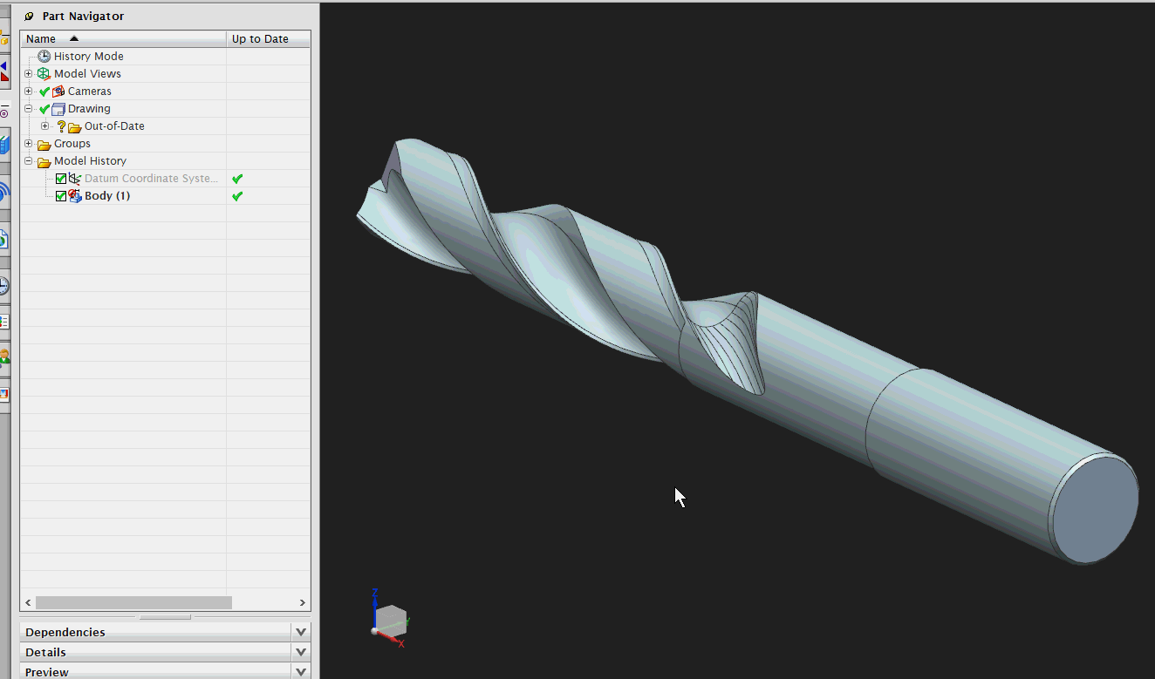
Task: Select the Body (1) label
Action: coord(107,196)
